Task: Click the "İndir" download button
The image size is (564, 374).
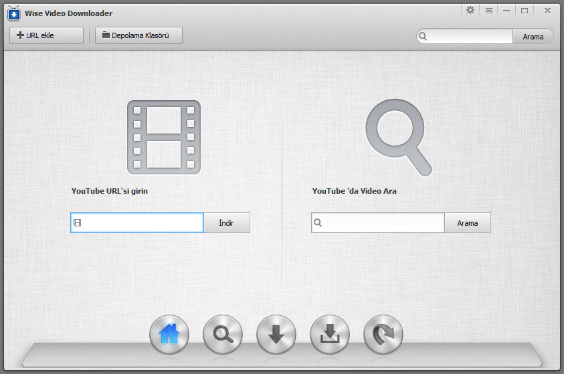Action: click(227, 223)
